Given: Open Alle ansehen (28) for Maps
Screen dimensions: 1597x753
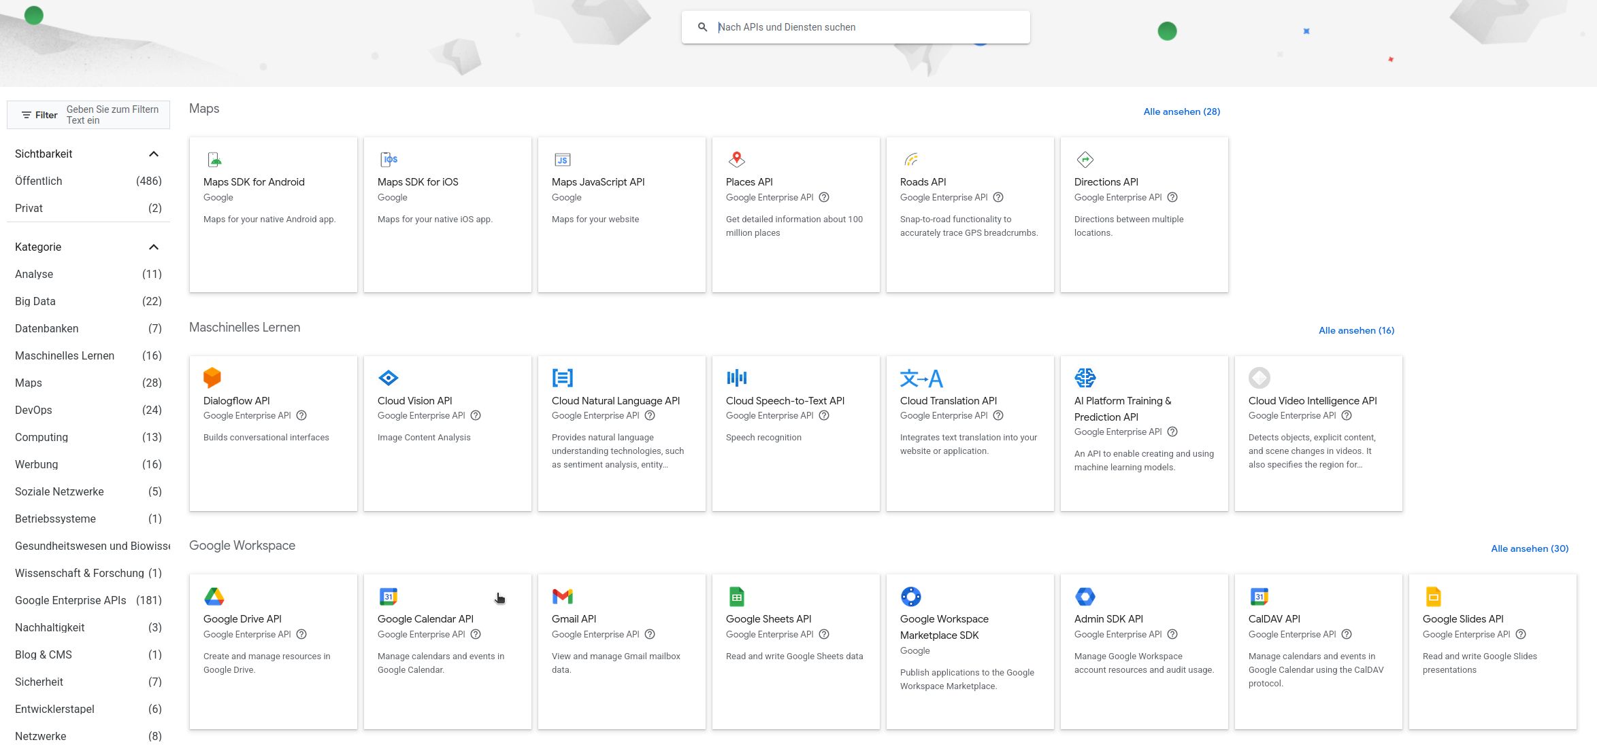Looking at the screenshot, I should [1182, 111].
